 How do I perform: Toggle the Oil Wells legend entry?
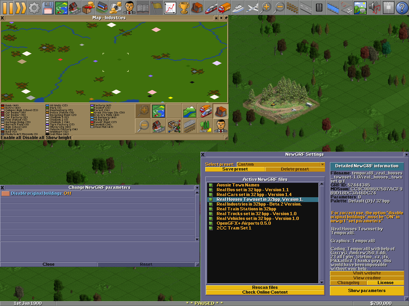click(57, 105)
